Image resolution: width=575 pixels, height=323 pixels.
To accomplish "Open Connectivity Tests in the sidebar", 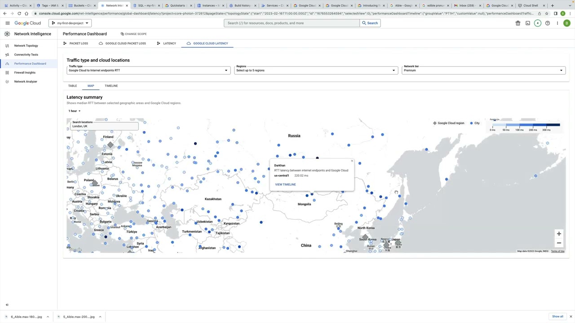I will (26, 55).
